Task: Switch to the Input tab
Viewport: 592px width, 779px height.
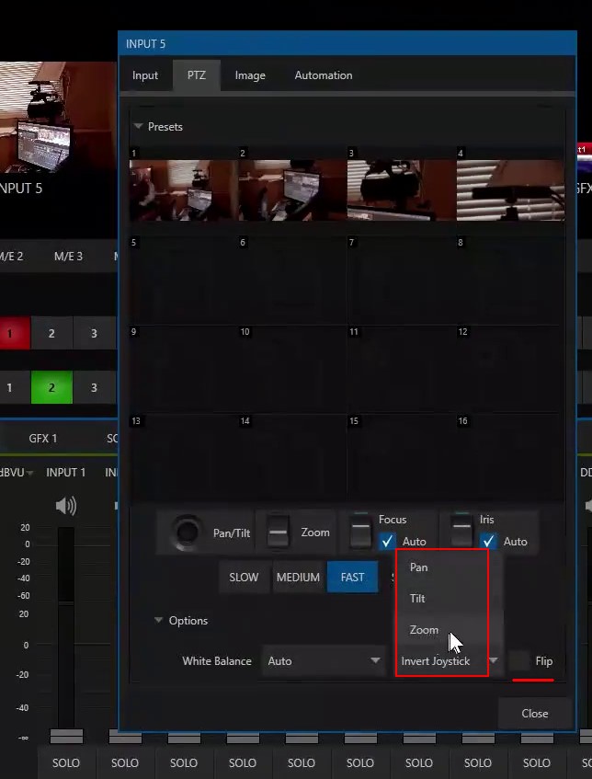Action: [145, 75]
